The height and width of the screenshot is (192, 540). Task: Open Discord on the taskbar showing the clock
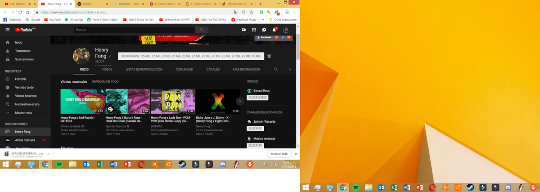[223, 165]
